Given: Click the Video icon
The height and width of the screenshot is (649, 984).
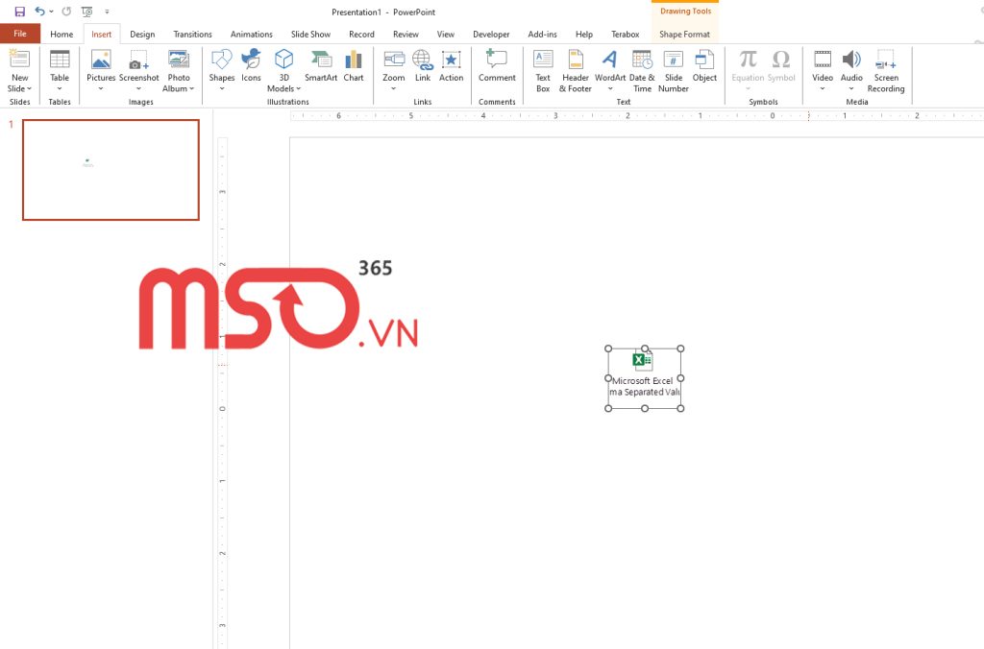Looking at the screenshot, I should pos(823,60).
